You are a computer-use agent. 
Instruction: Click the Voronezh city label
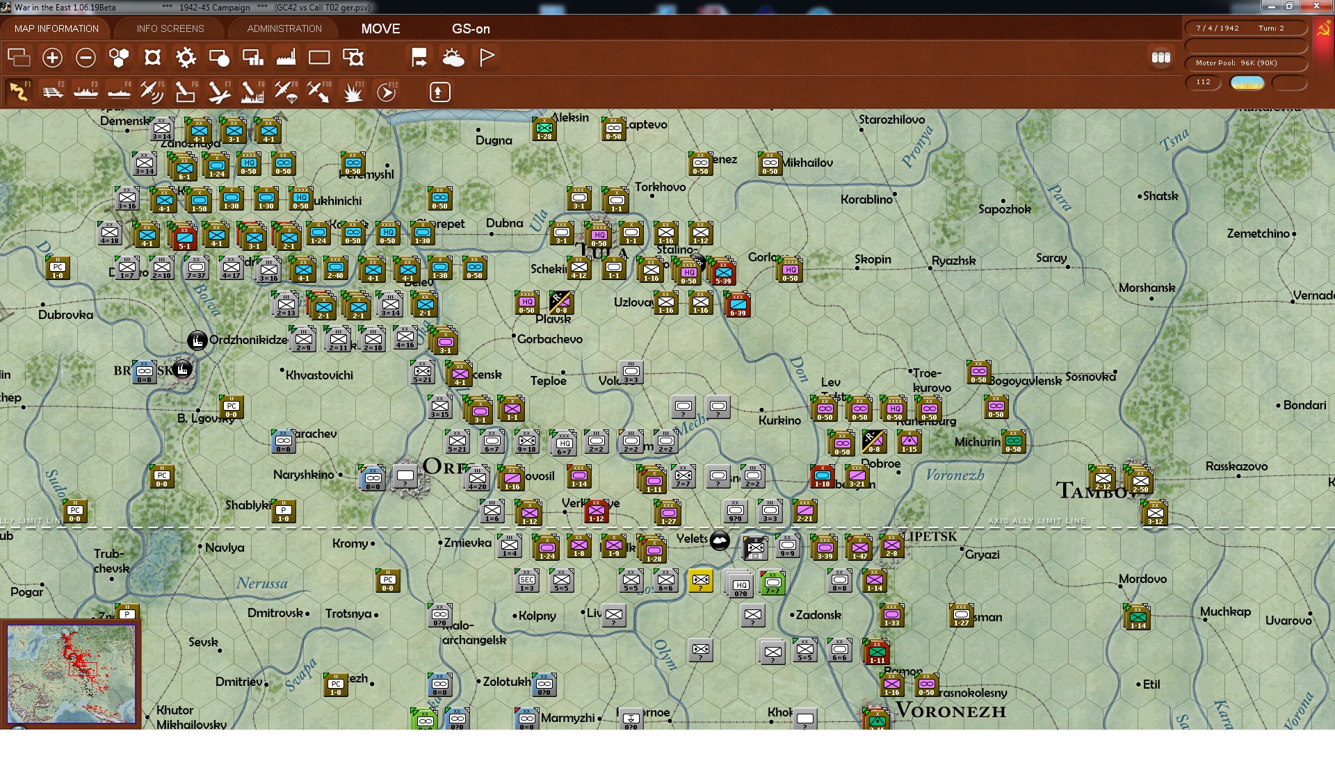pos(950,711)
